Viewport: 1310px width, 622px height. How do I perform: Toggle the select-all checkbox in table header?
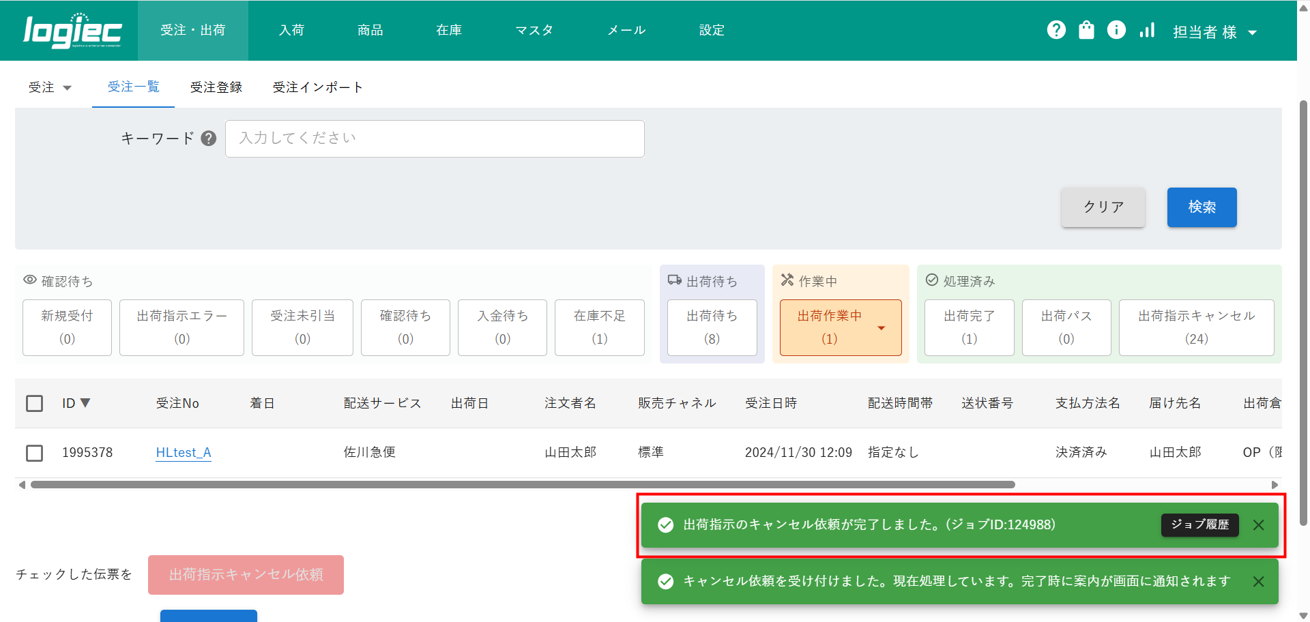point(35,404)
